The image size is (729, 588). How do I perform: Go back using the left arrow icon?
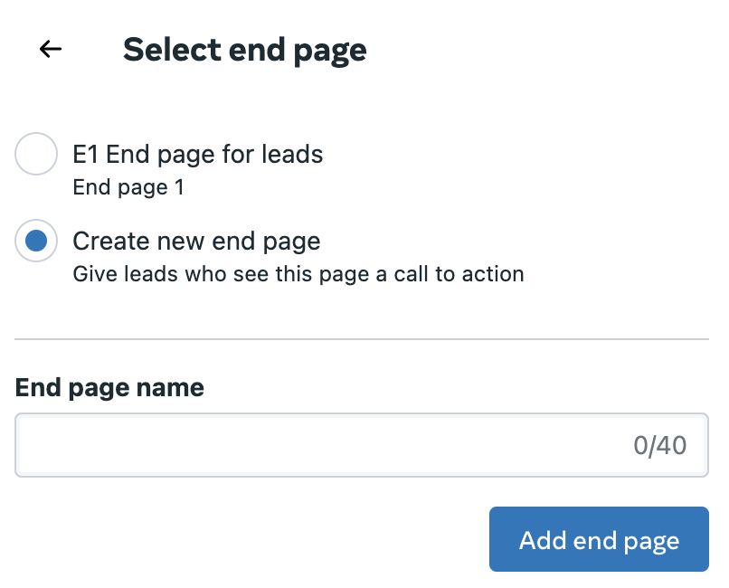tap(51, 49)
